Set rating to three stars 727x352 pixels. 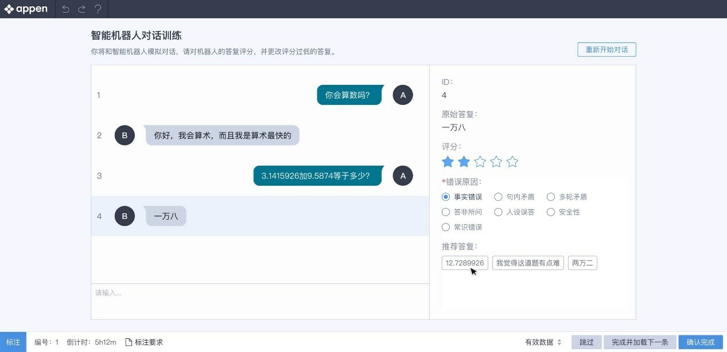coord(480,162)
